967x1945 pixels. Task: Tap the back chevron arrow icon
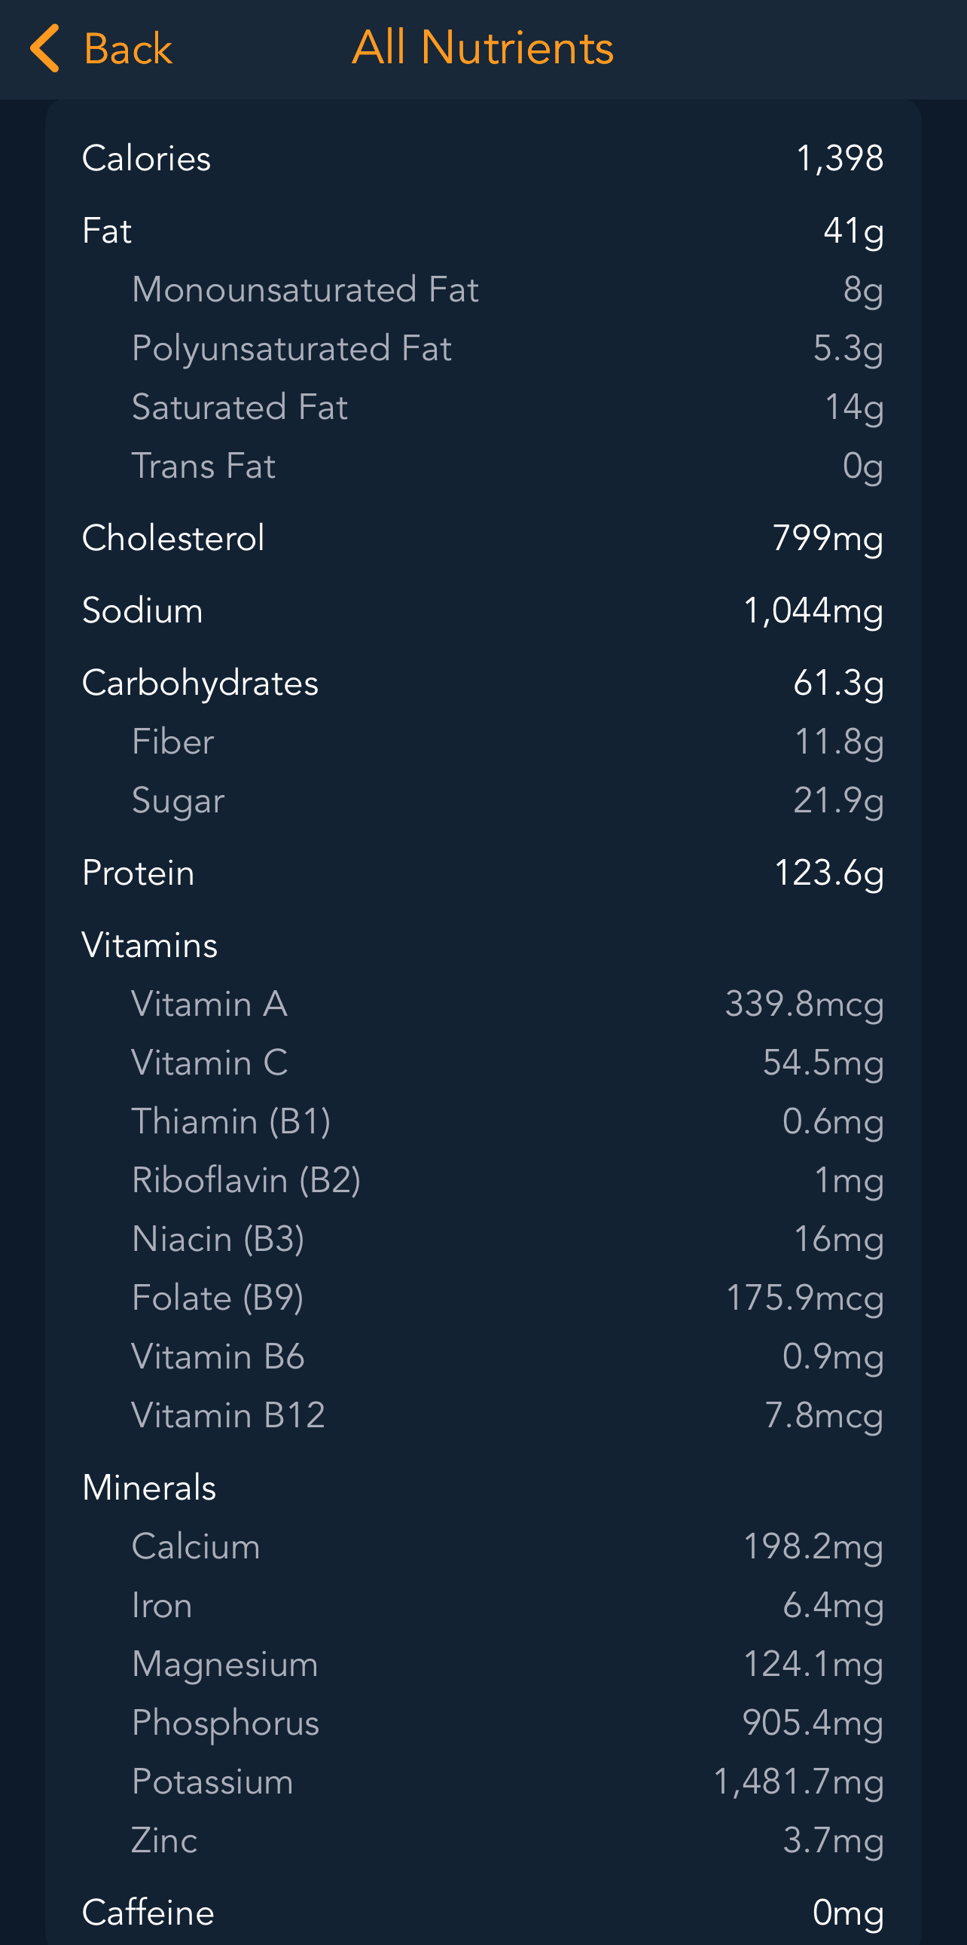point(45,48)
